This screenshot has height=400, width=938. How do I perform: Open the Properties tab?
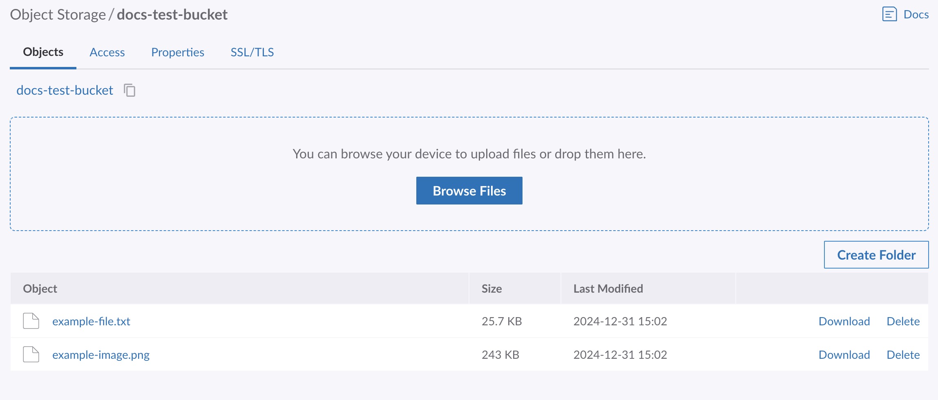(x=177, y=52)
